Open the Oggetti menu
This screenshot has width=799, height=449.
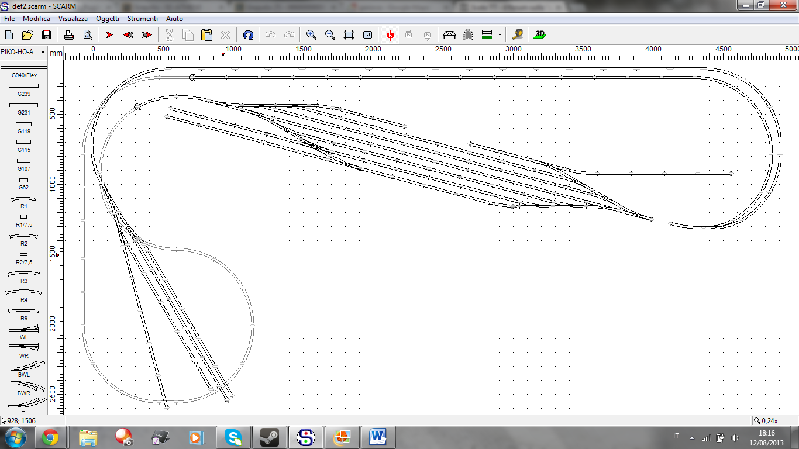pos(108,19)
